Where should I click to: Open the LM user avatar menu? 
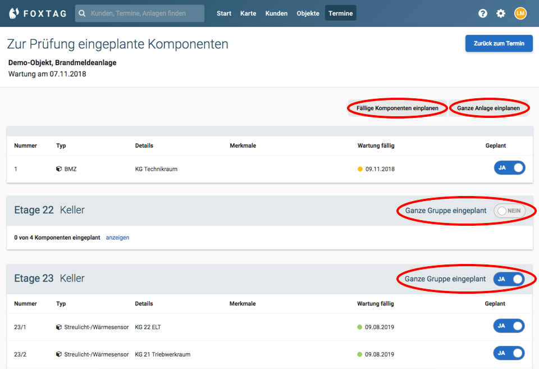(x=520, y=13)
